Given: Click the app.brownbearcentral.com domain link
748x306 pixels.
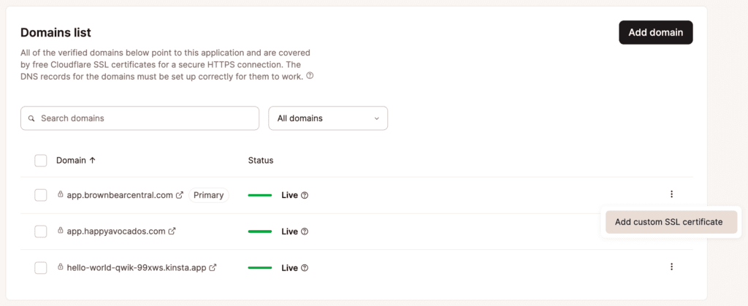Looking at the screenshot, I should click(119, 195).
